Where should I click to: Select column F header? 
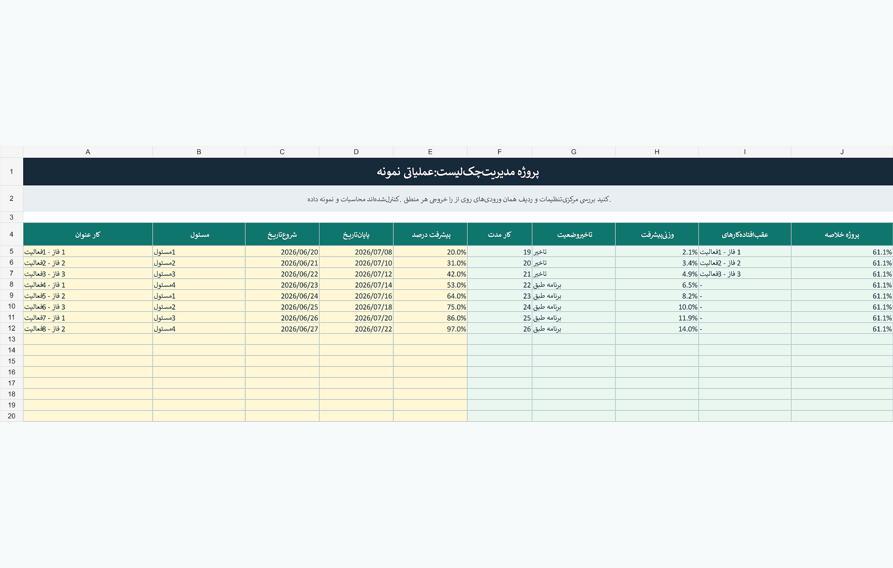pos(499,152)
